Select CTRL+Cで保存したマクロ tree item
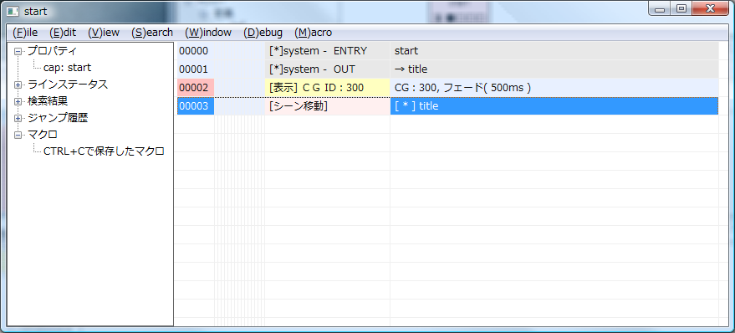 (104, 151)
